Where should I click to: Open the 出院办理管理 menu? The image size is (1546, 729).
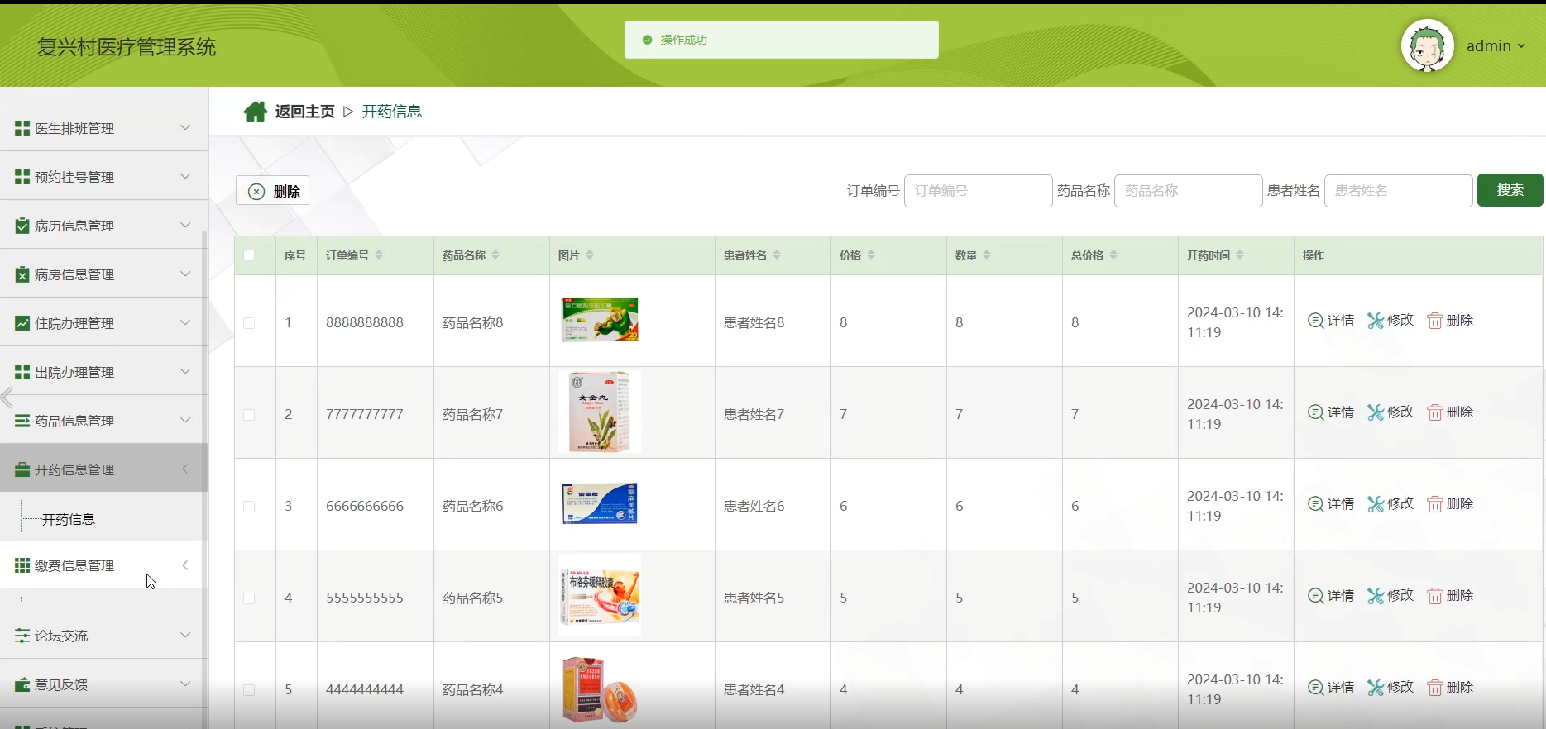point(103,372)
